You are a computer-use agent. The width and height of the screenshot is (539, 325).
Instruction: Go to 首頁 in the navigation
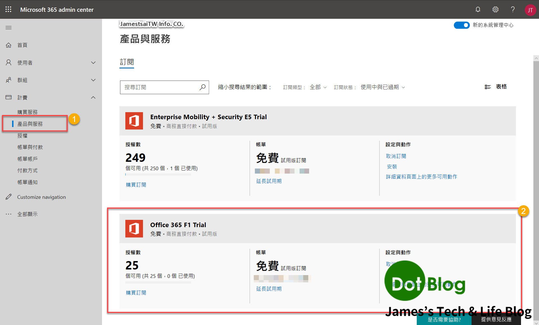pos(22,45)
